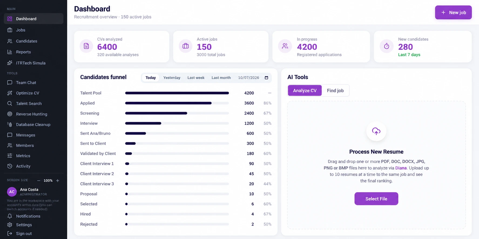
Task: Click the Activity history icon
Action: click(10, 166)
